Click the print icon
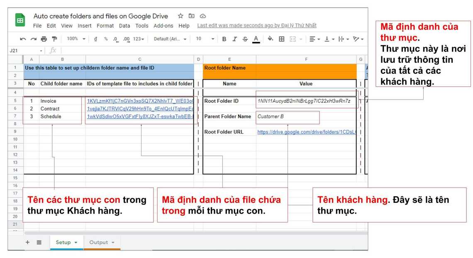This screenshot has width=473, height=258. 44,39
